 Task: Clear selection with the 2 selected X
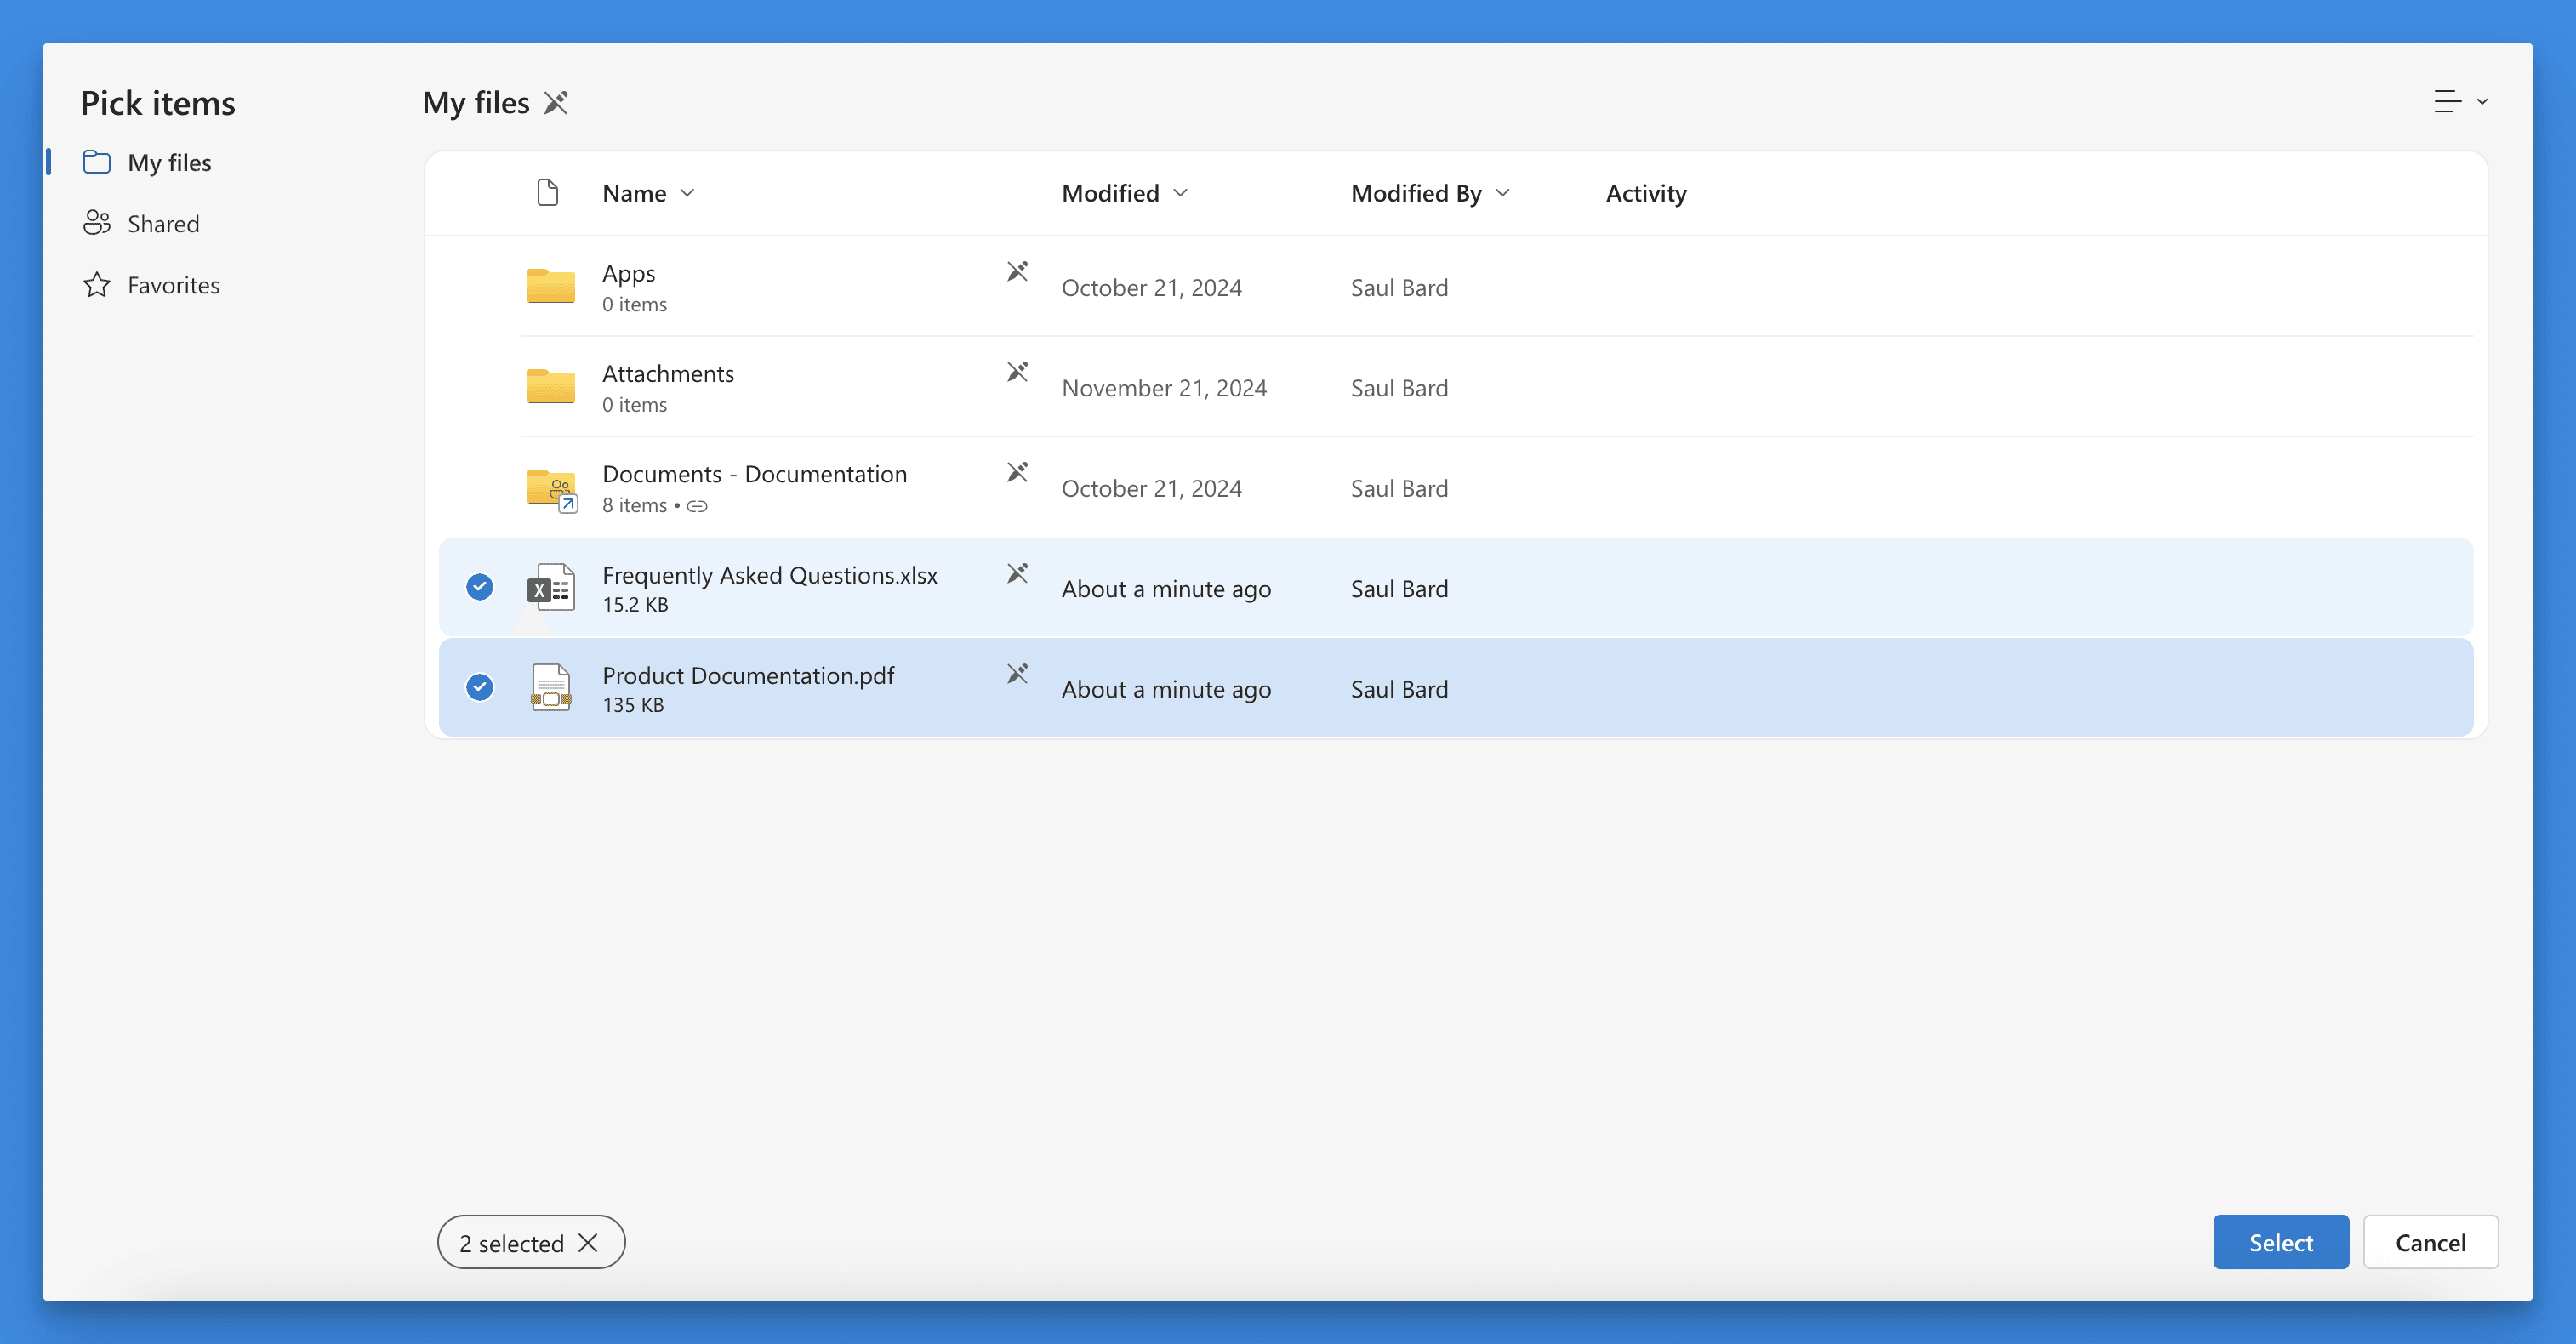pyautogui.click(x=588, y=1242)
